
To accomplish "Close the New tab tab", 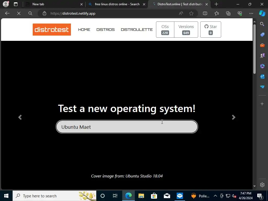I will [x=82, y=4].
